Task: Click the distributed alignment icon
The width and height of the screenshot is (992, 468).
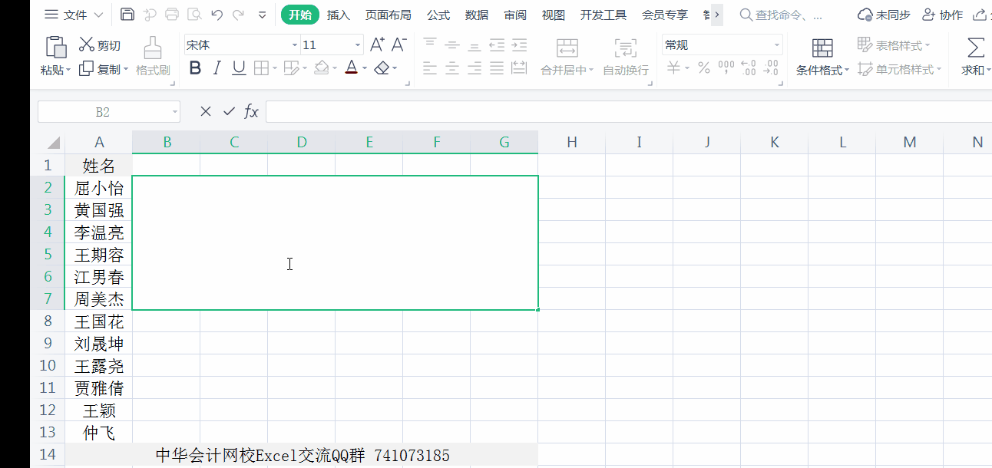Action: tap(519, 68)
